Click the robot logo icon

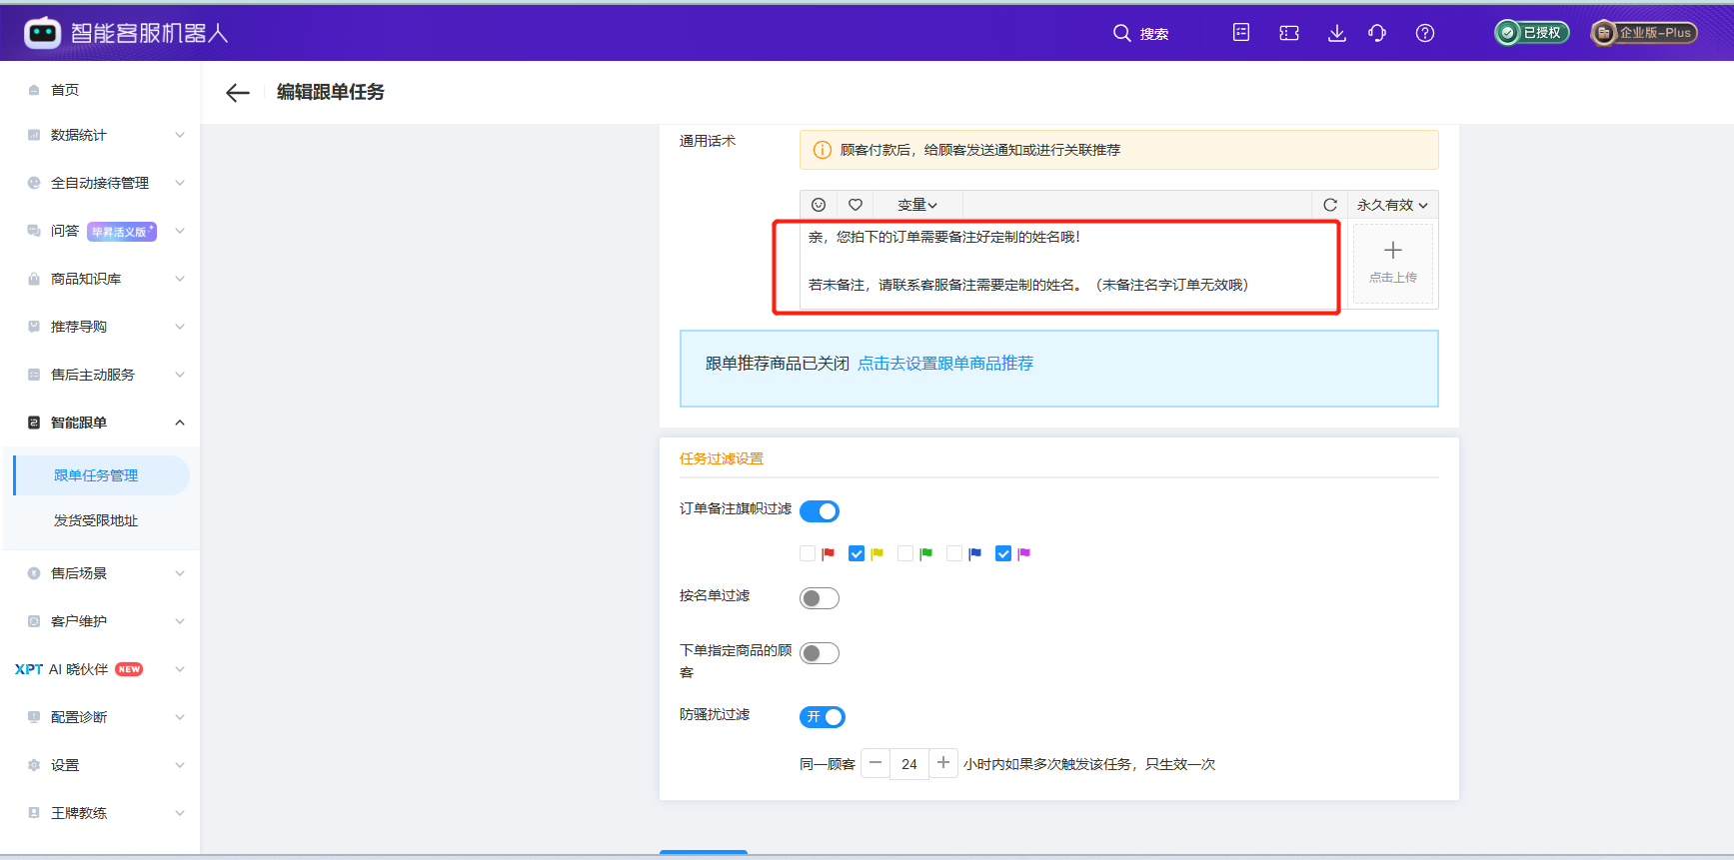coord(42,33)
